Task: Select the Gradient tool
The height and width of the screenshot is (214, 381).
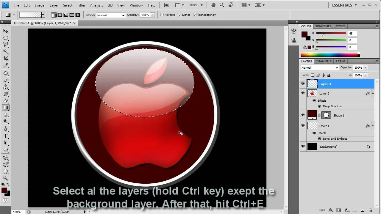Action: pyautogui.click(x=6, y=108)
